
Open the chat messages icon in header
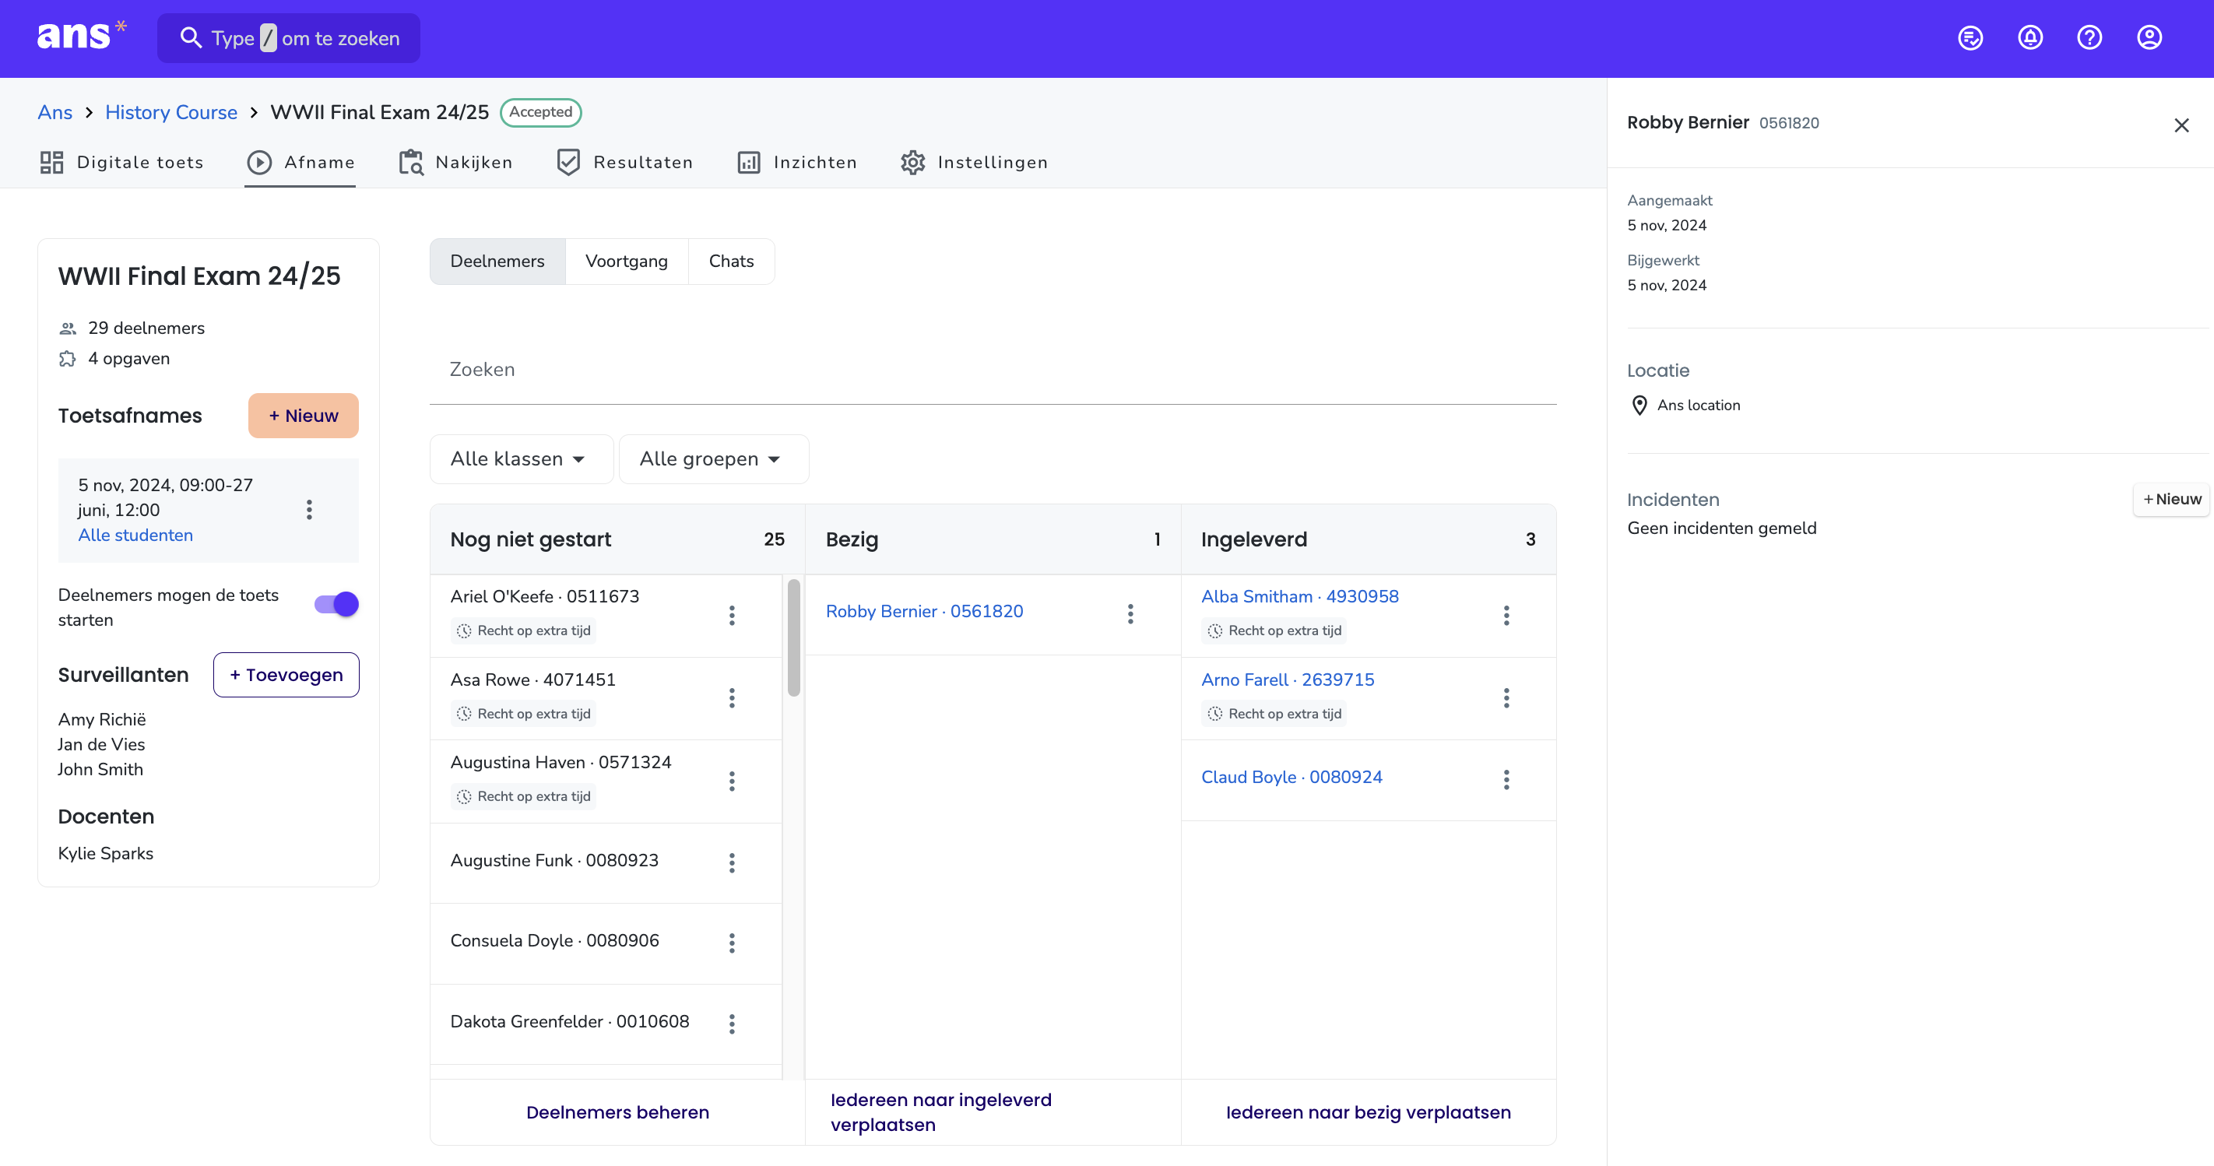click(x=1970, y=38)
